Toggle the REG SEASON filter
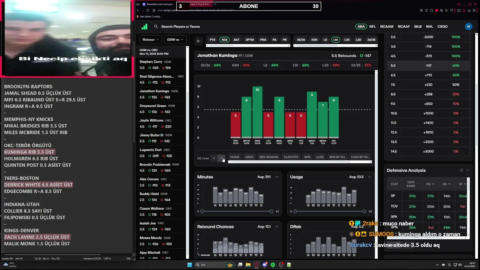The width and height of the screenshot is (480, 270). pos(269,157)
